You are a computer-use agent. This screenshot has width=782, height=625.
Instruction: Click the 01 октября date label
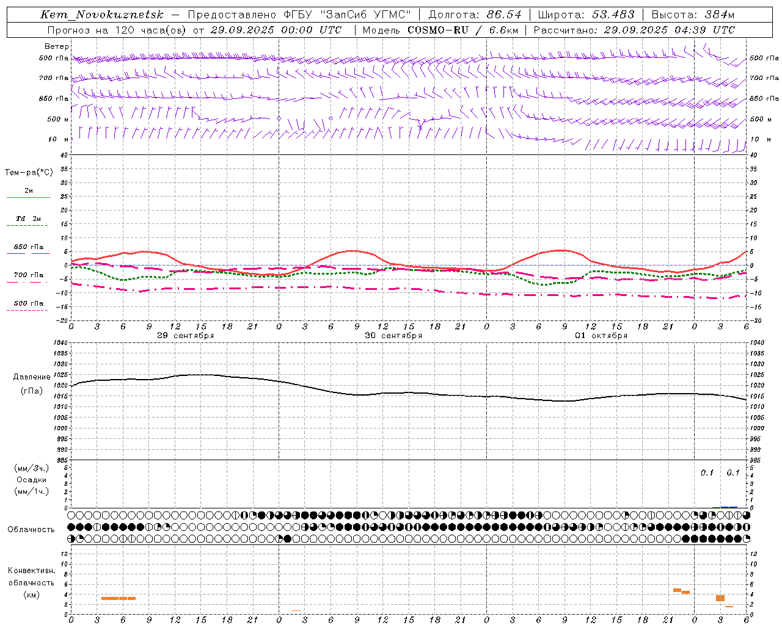[x=601, y=336]
